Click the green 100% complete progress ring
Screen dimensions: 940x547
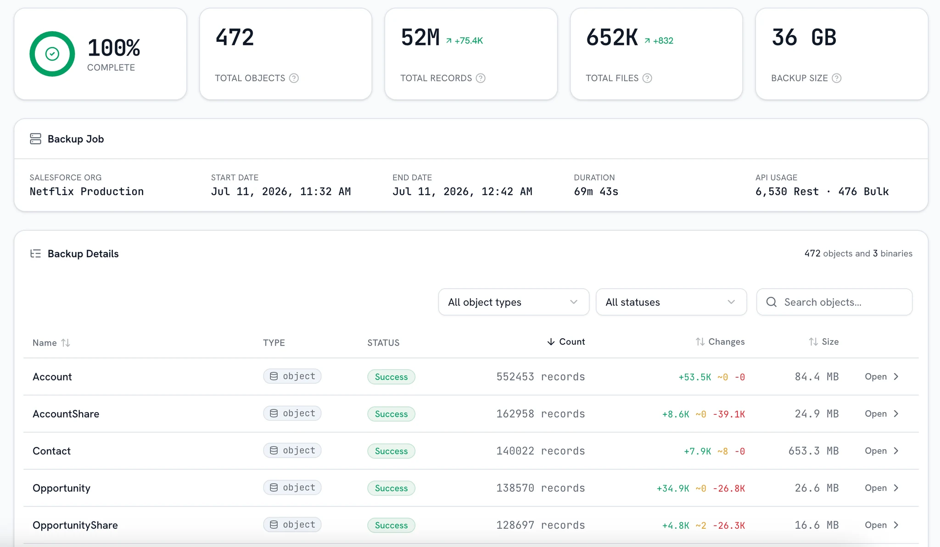pyautogui.click(x=52, y=54)
